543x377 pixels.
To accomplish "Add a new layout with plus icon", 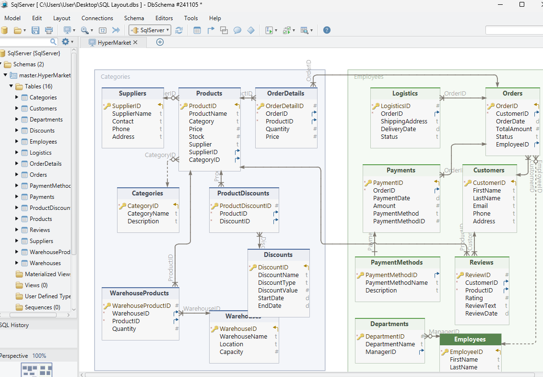I will 160,42.
